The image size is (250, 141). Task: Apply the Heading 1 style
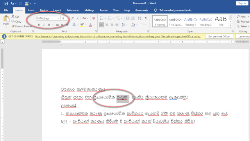click(x=190, y=21)
